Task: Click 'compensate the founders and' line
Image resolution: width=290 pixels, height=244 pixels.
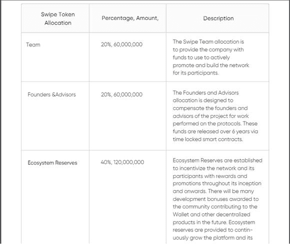Action: tap(210, 108)
